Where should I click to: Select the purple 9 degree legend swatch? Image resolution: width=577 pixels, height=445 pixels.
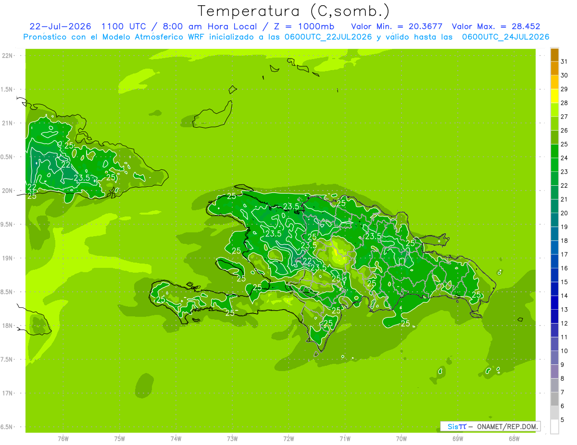[554, 371]
